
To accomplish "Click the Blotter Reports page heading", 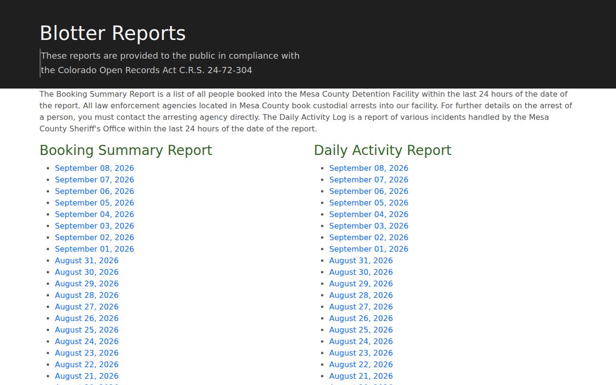I will pyautogui.click(x=113, y=34).
